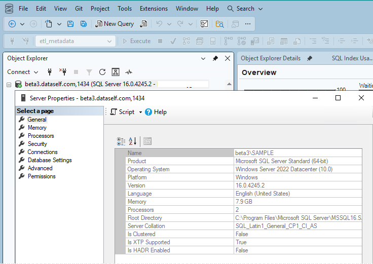Click the Display Estimated Execution Plan icon
The image size is (373, 264).
pyautogui.click(x=186, y=41)
